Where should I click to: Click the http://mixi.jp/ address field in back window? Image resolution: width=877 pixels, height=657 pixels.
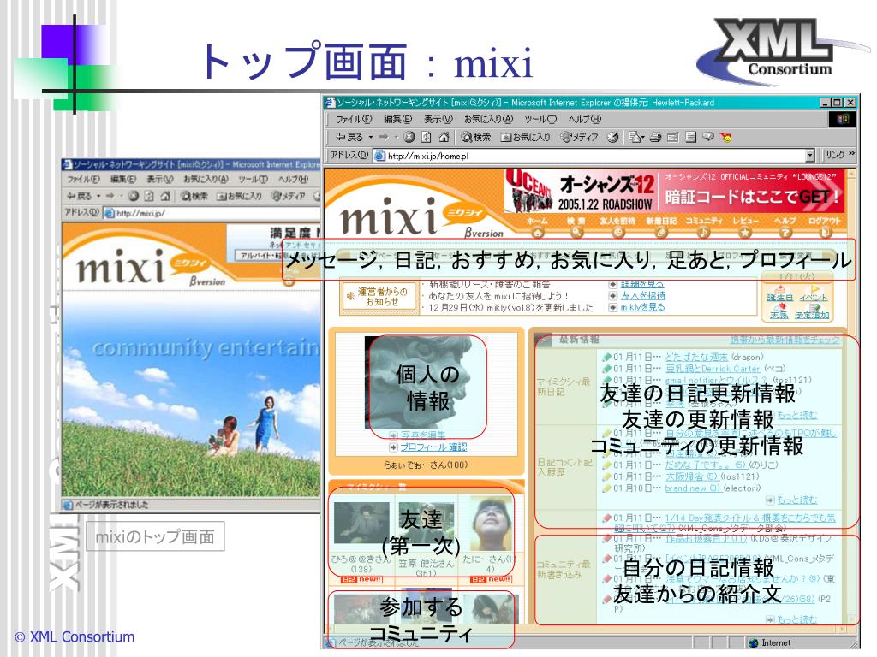(x=212, y=213)
